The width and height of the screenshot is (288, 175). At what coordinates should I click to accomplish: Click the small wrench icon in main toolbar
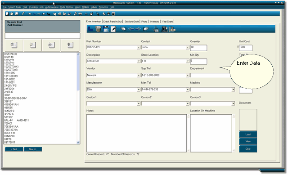pos(75,14)
